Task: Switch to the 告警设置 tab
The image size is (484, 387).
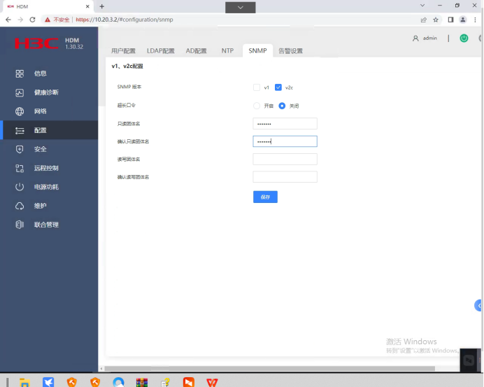Action: 290,51
